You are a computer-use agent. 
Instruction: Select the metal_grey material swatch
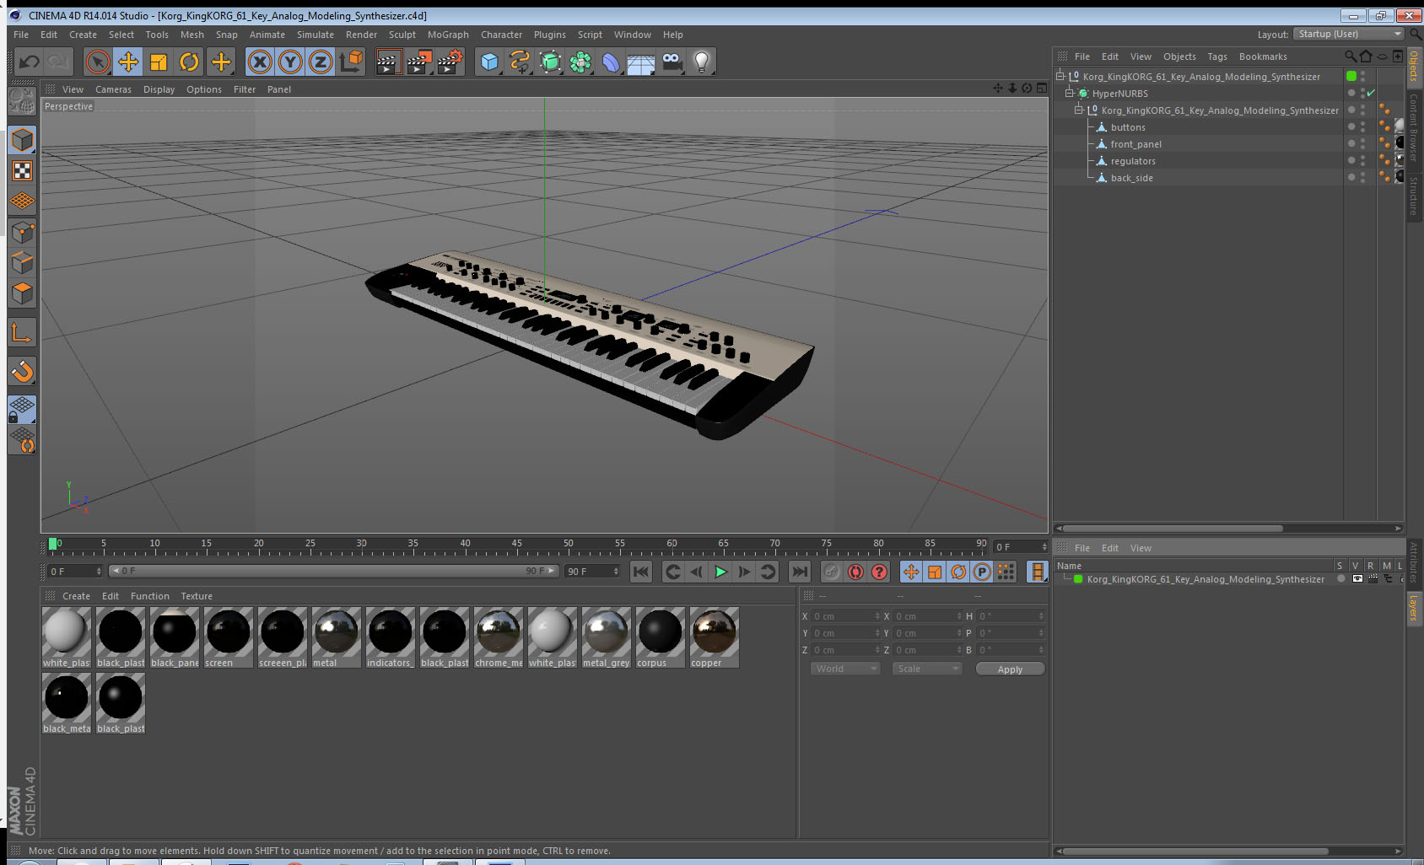[x=607, y=637]
